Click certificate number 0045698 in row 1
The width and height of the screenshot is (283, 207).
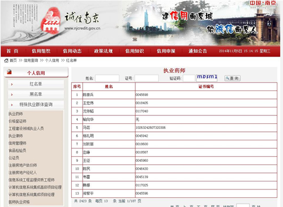(x=141, y=95)
